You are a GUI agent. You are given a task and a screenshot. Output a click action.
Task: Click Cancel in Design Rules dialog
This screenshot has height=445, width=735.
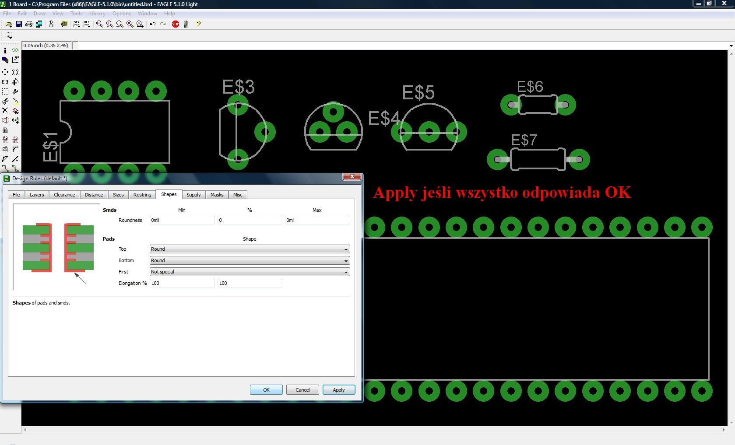pyautogui.click(x=302, y=390)
